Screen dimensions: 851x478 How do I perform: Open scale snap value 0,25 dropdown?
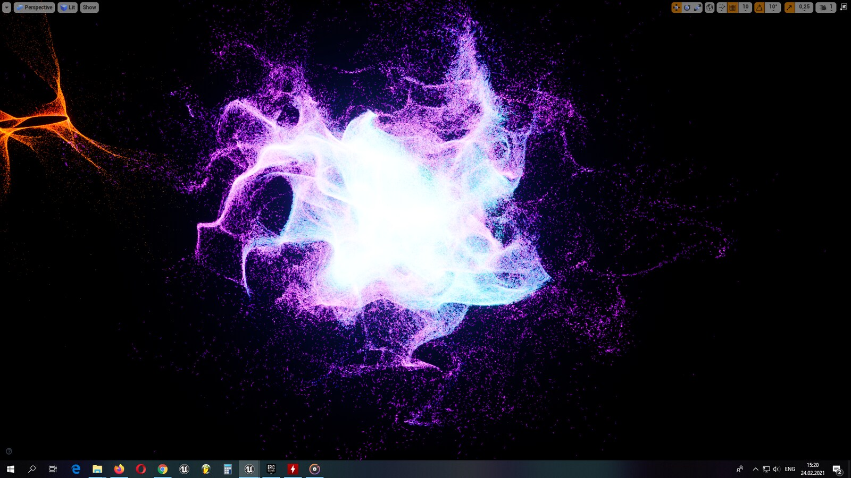pos(804,7)
